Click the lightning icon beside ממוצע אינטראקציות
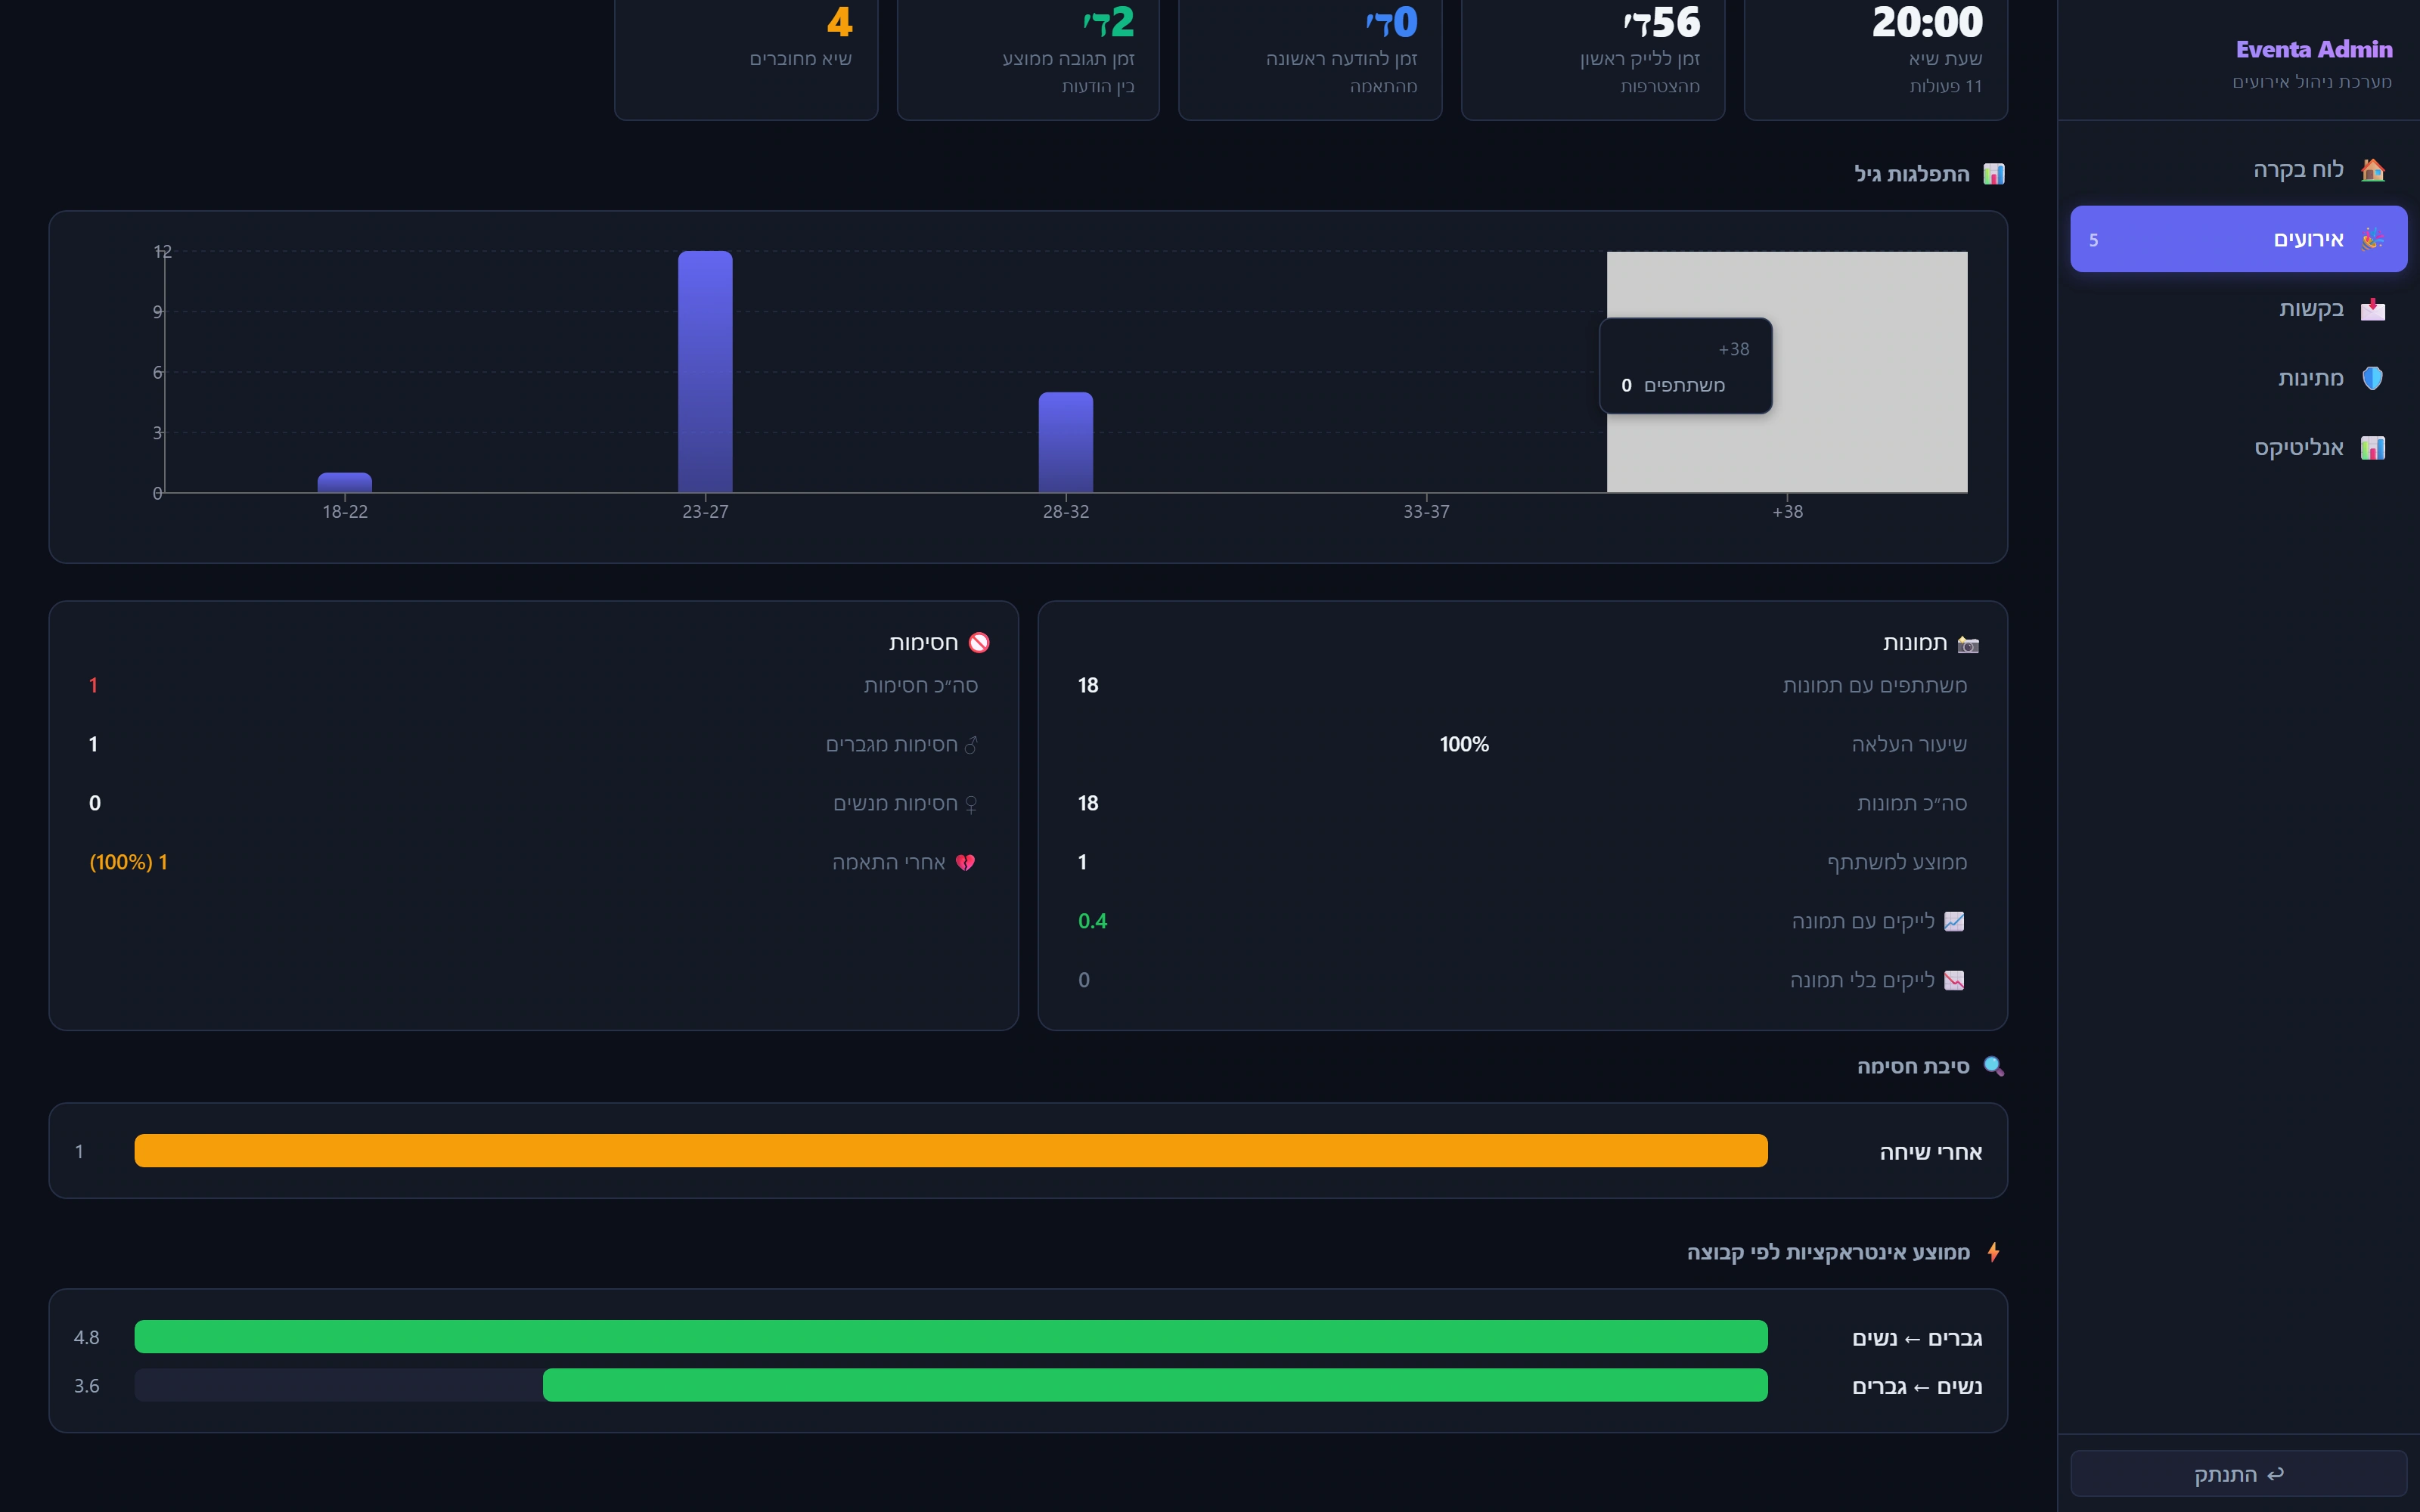Image resolution: width=2420 pixels, height=1512 pixels. [x=1993, y=1252]
